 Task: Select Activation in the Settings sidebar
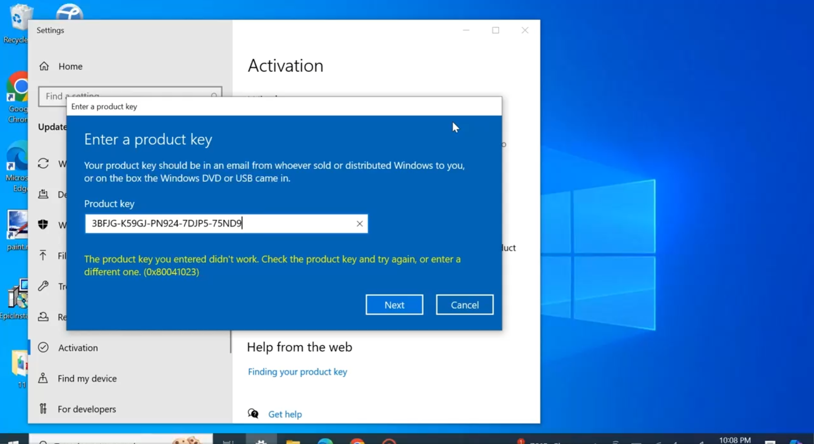pyautogui.click(x=78, y=347)
